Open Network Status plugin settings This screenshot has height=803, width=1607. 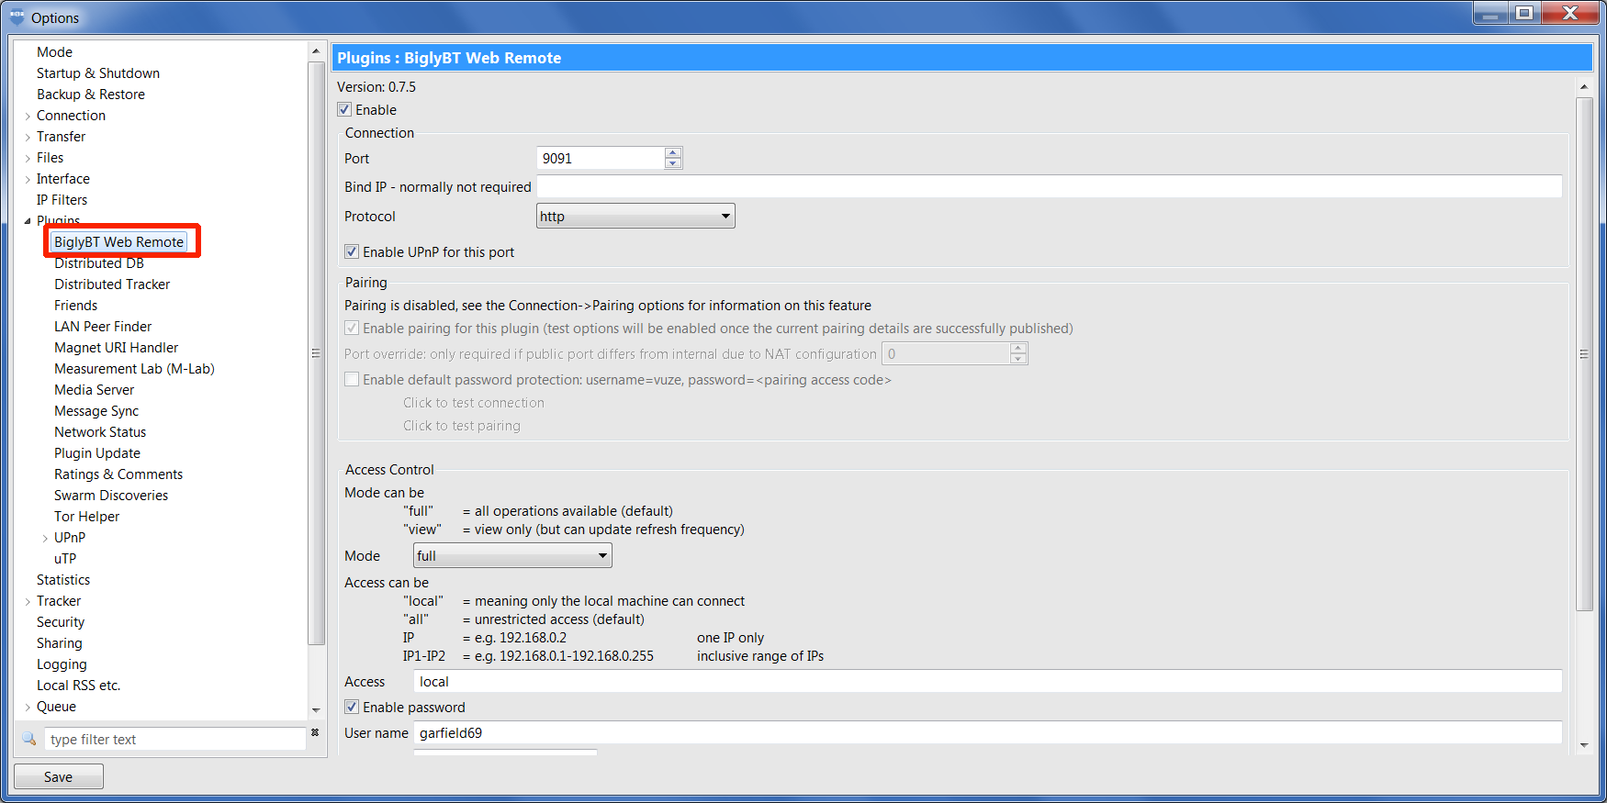point(100,432)
